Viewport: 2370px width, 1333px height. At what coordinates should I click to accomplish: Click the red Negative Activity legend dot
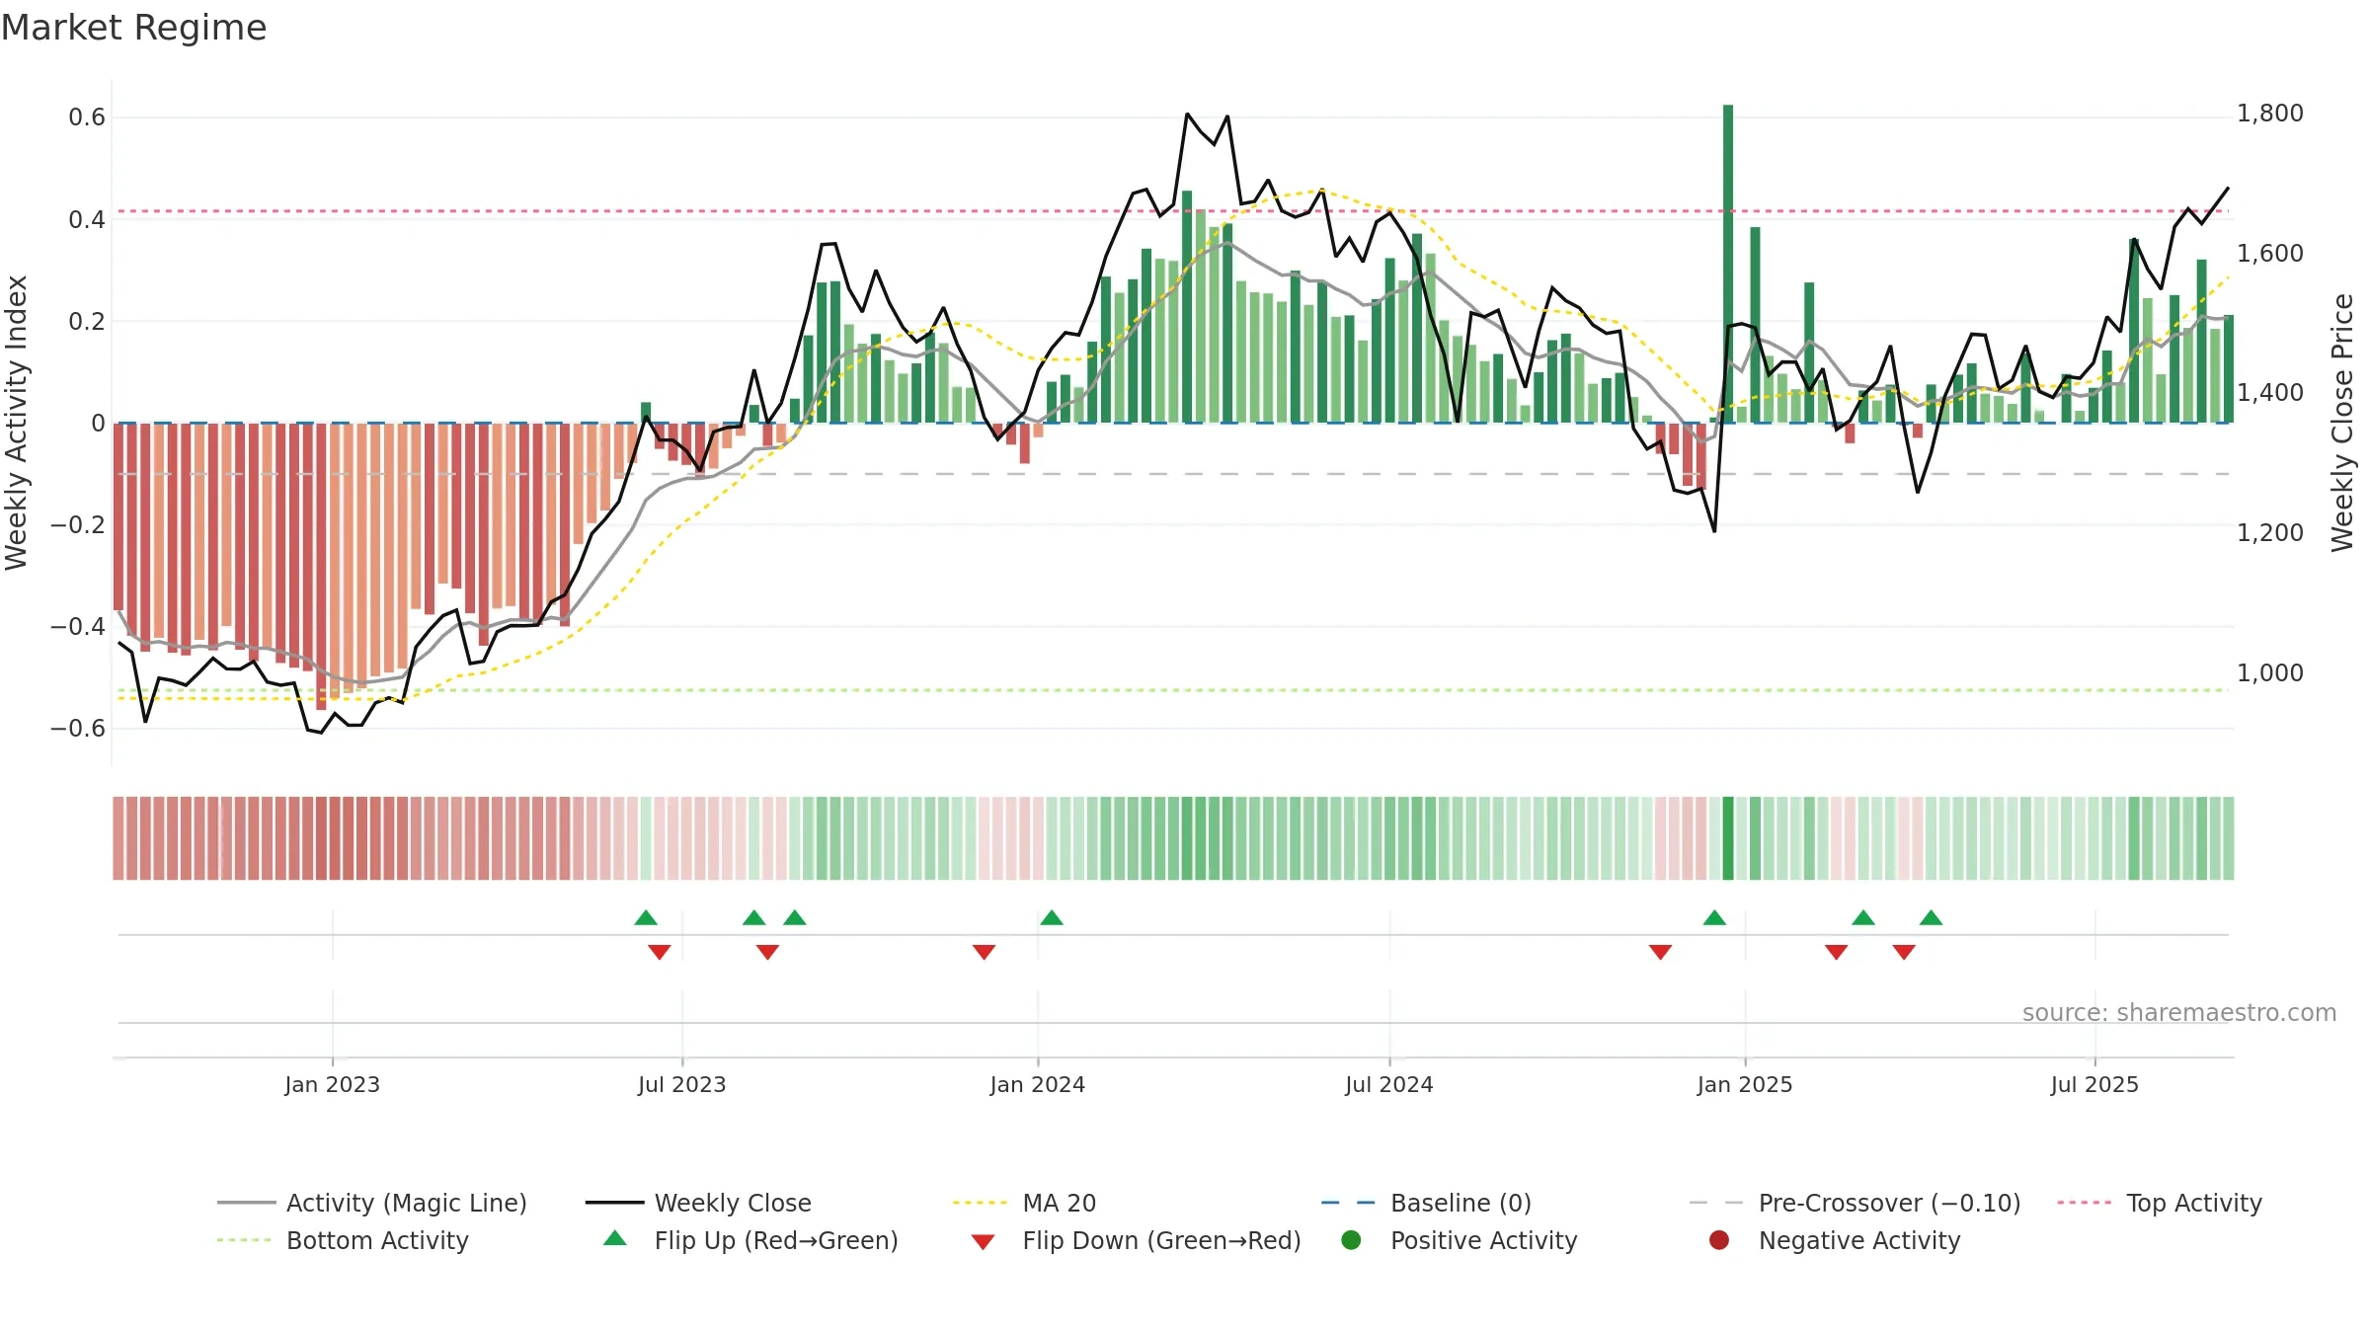click(x=1719, y=1240)
